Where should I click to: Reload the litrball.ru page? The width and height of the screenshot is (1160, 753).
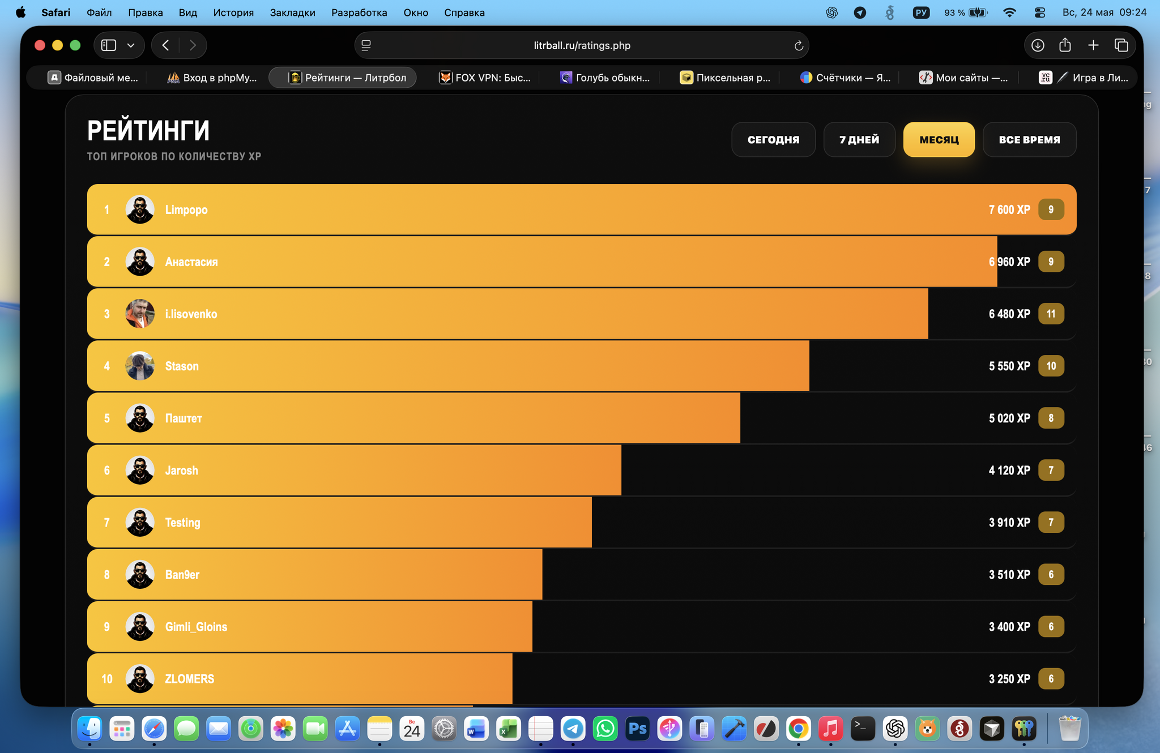[799, 46]
